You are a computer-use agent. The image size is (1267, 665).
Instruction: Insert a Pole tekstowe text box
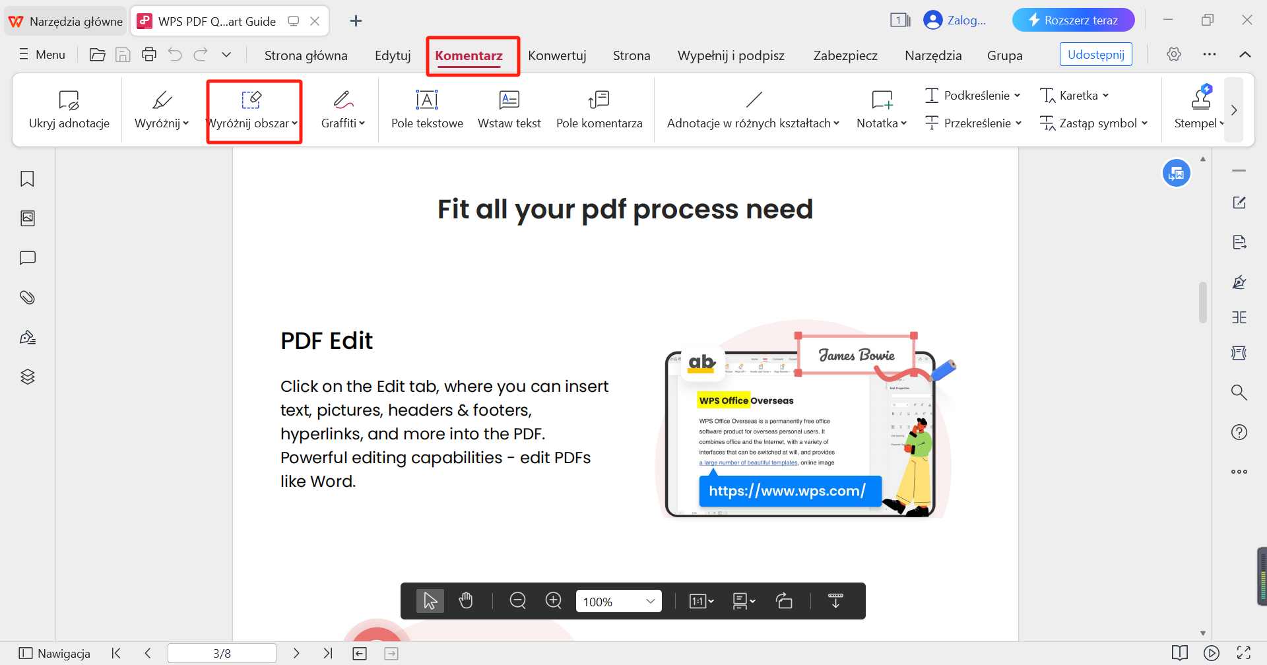point(427,110)
